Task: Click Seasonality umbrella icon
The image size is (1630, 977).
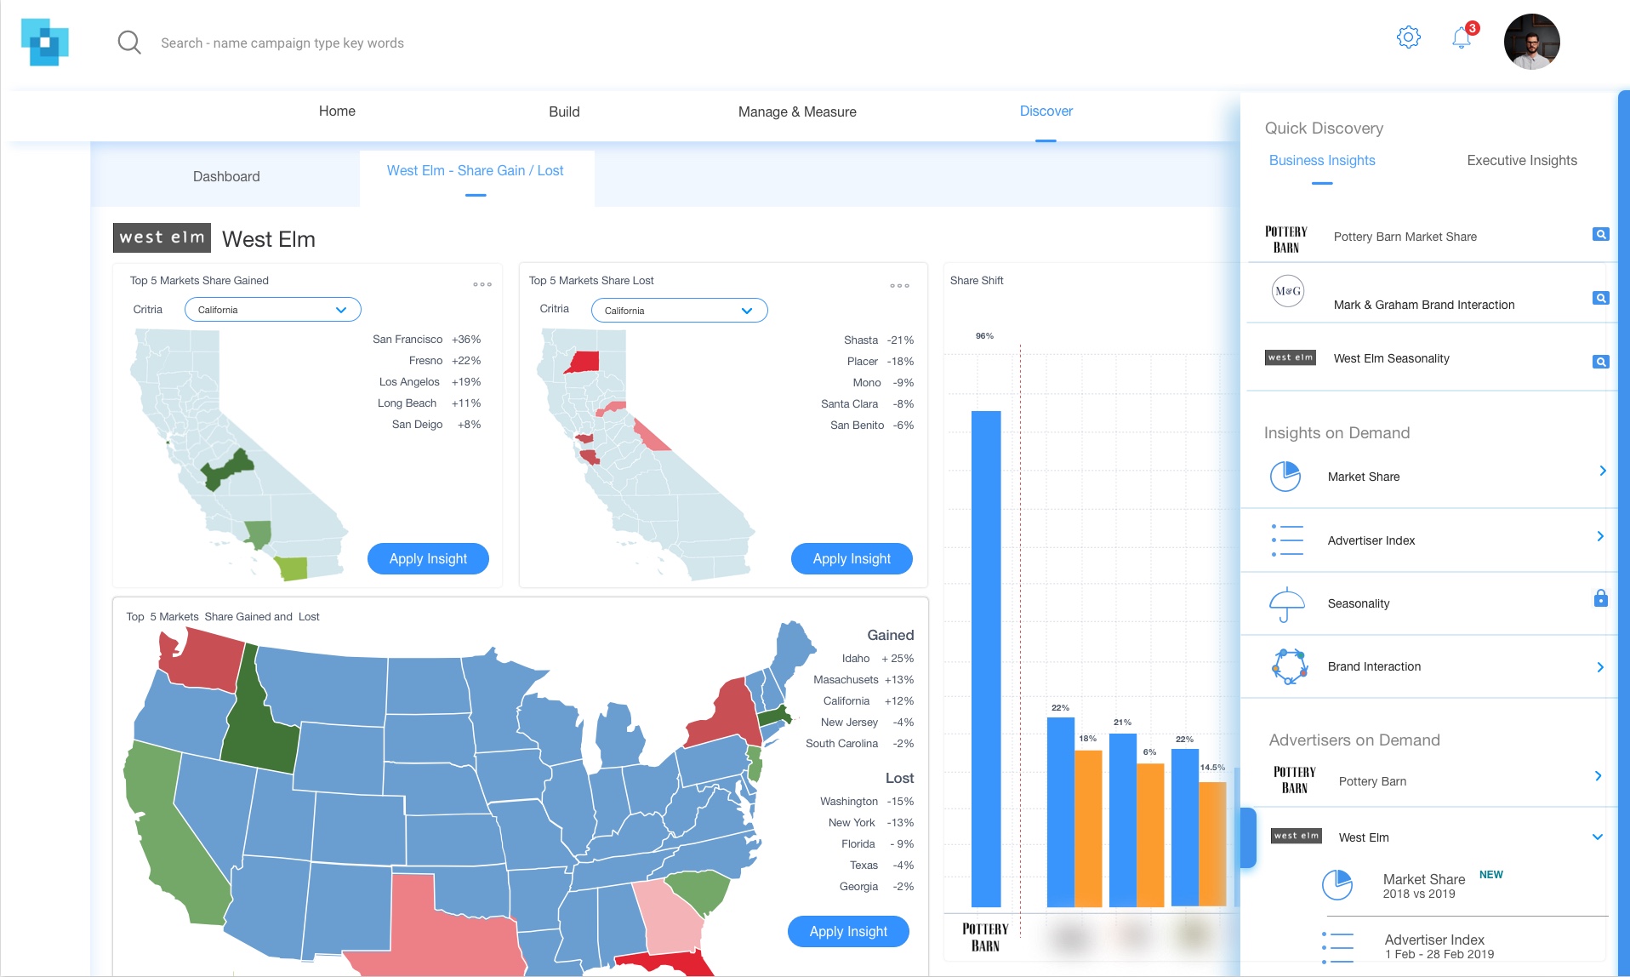Action: [x=1286, y=604]
